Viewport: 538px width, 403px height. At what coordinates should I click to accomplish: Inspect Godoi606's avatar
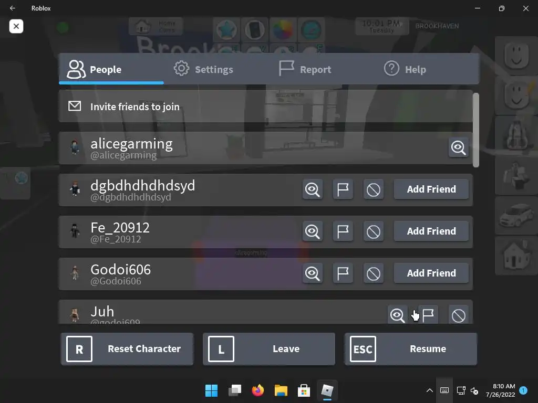[x=312, y=273]
